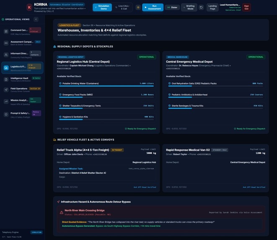Click the Potable Drinking Water package icon
Screen dimensions: 277x240
pos(60,83)
